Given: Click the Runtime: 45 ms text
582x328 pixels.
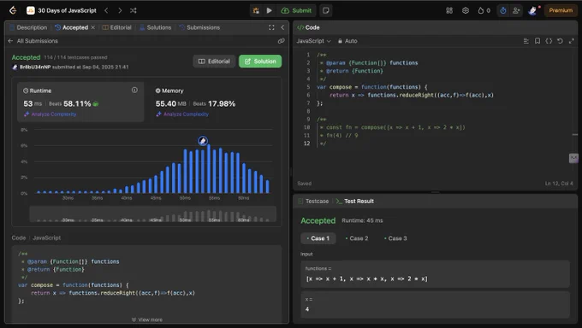Looking at the screenshot, I should pos(362,220).
